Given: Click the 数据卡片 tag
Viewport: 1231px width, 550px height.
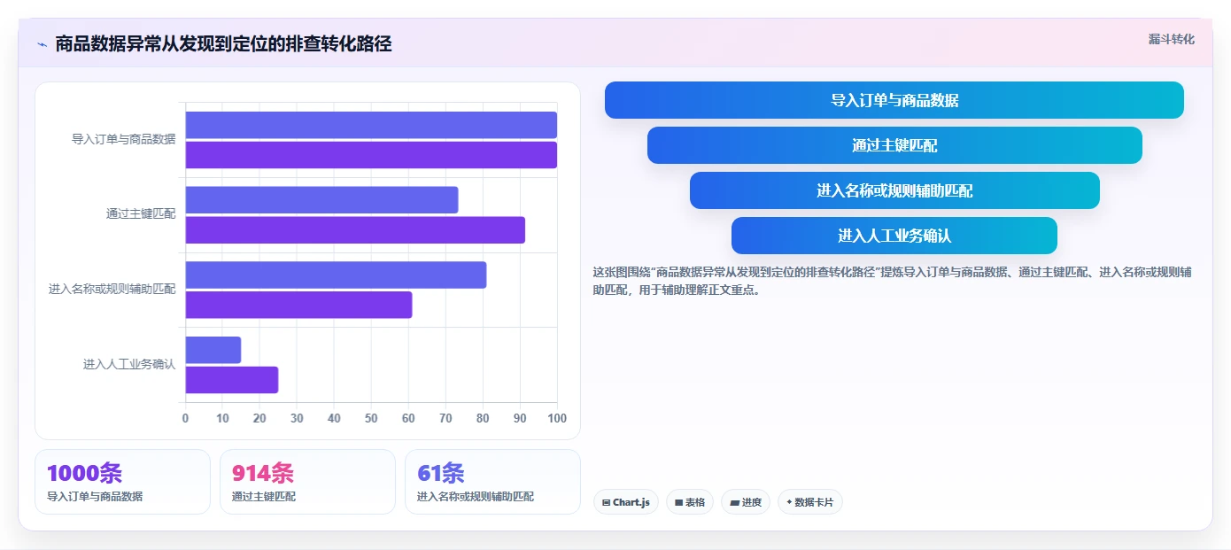Looking at the screenshot, I should pyautogui.click(x=809, y=502).
